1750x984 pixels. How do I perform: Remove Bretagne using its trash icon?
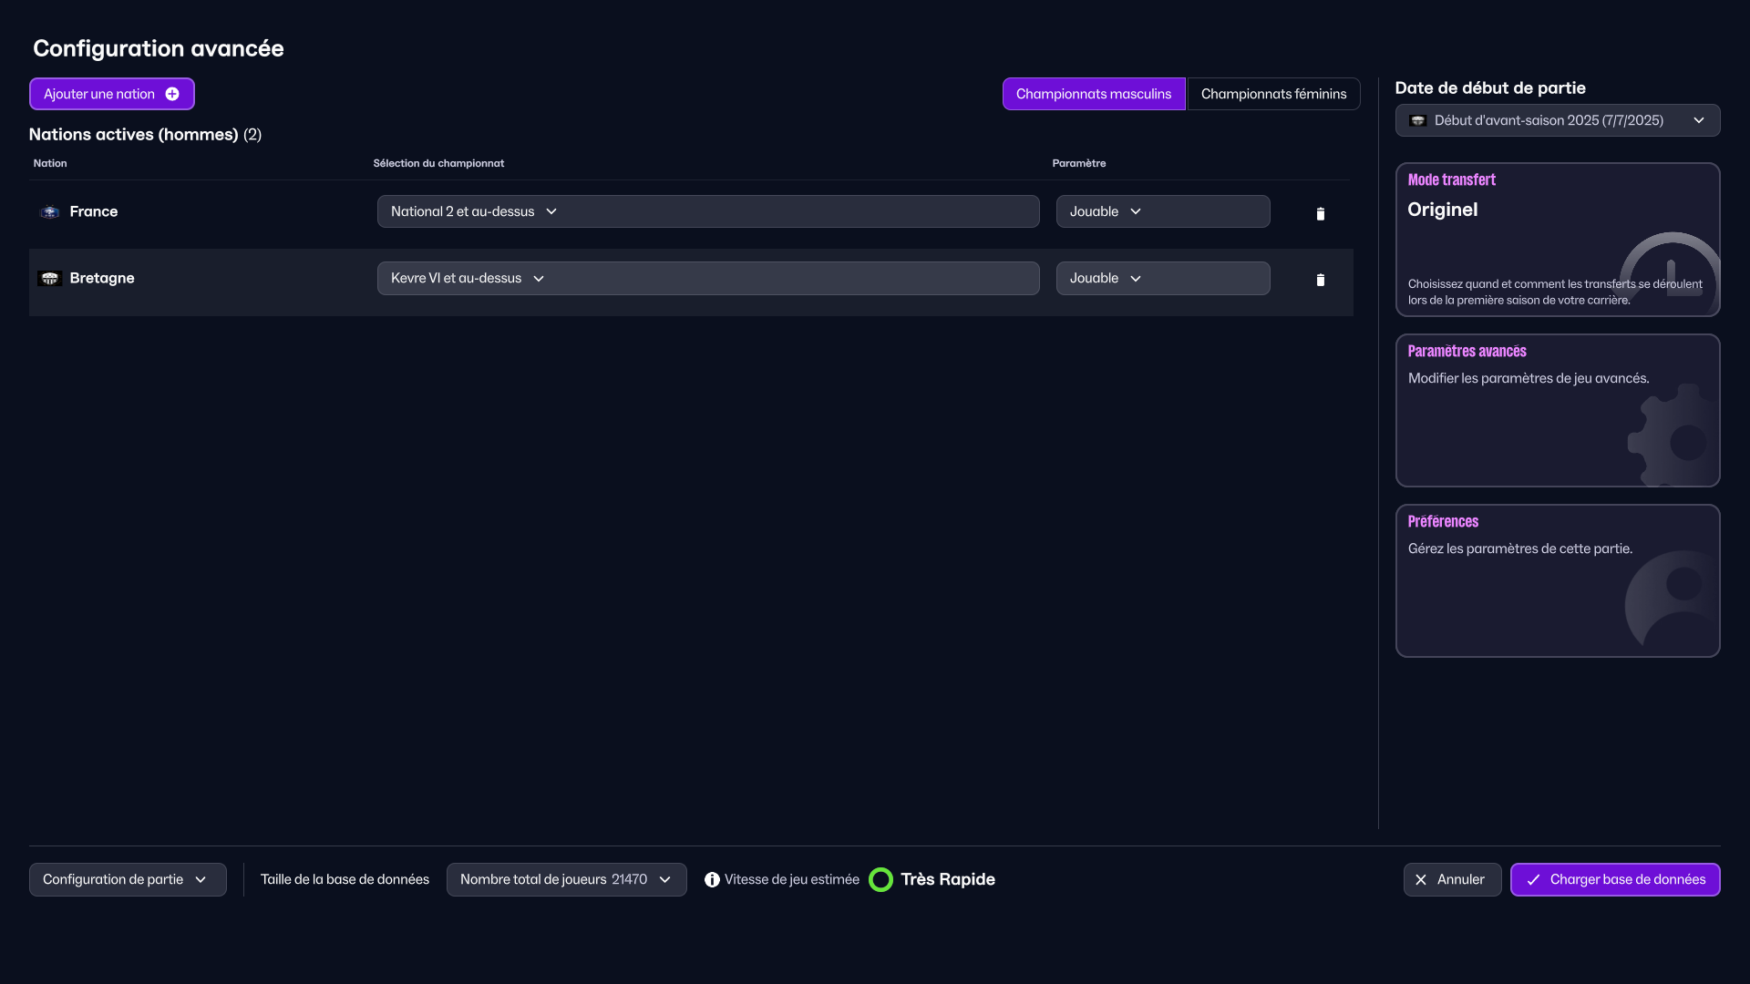pos(1320,280)
